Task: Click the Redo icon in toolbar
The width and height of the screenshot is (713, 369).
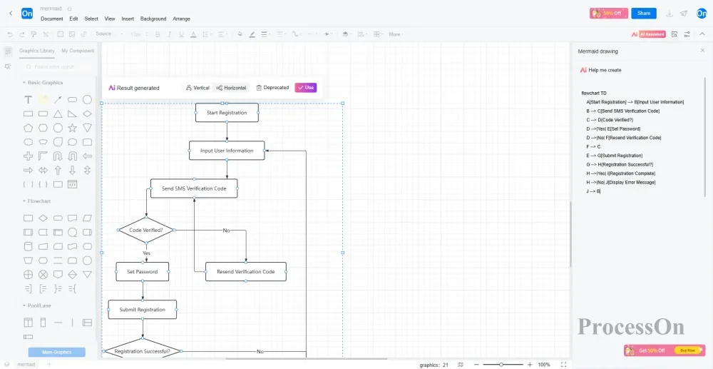Action: (22, 34)
